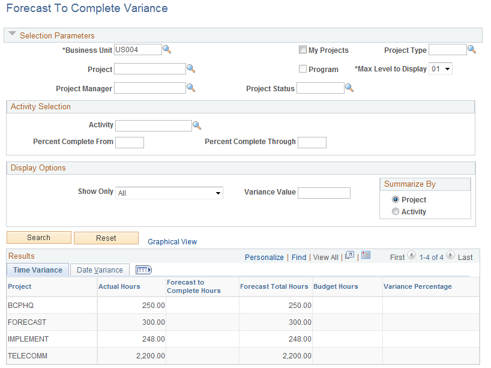The image size is (491, 368).
Task: Enable the My Projects checkbox
Action: coord(303,50)
